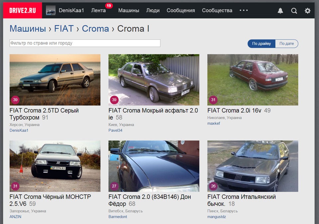Viewport: 319px width, 224px height.
Task: Open FIAT Croma Мокрый асфальт 2.0 ie title
Action: coord(153,114)
